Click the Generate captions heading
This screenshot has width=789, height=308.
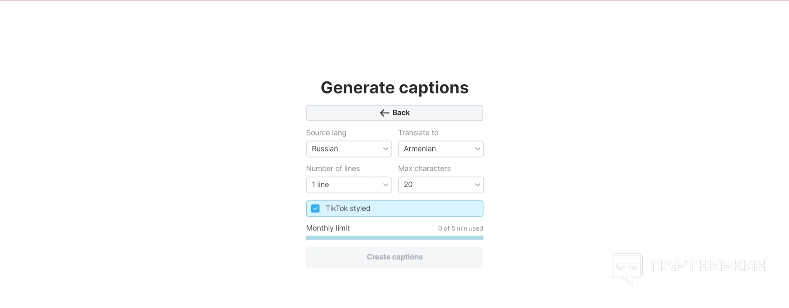394,87
